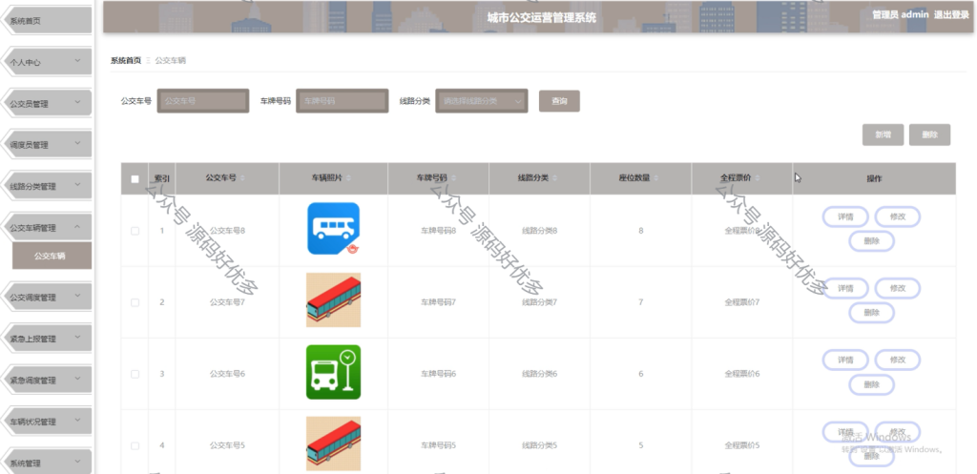Click 删除 for row 公交车号6
The height and width of the screenshot is (474, 977).
871,385
